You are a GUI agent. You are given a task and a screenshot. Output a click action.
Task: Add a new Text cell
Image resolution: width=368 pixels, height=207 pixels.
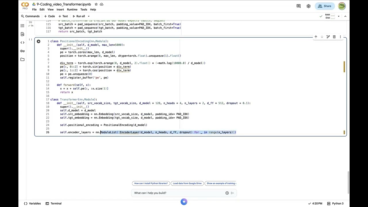point(63,16)
